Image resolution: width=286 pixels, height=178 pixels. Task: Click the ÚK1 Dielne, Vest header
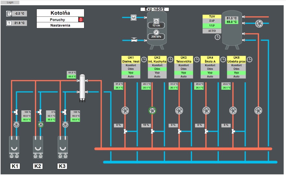(x=131, y=60)
